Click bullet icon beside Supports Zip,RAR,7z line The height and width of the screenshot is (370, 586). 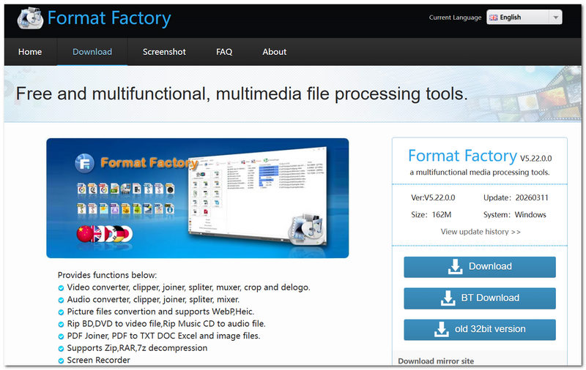(61, 349)
